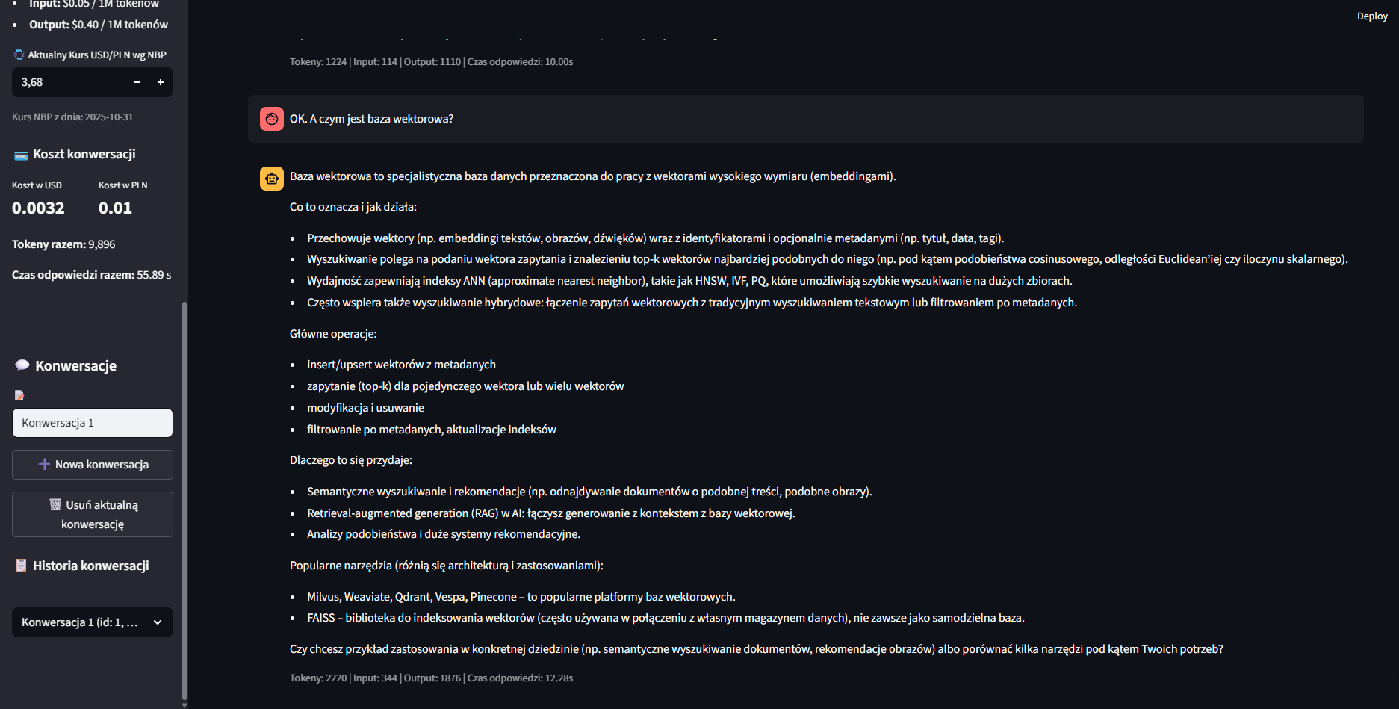Click the Konwersacja 1 name input field
Viewport: 1399px width, 709px height.
pyautogui.click(x=93, y=423)
